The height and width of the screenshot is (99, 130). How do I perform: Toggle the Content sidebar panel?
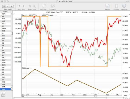click(116, 6)
